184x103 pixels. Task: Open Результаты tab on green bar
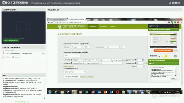coord(103,27)
